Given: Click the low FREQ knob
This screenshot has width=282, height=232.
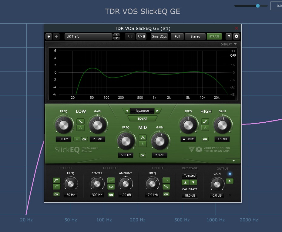Looking at the screenshot, I should click(x=64, y=125).
